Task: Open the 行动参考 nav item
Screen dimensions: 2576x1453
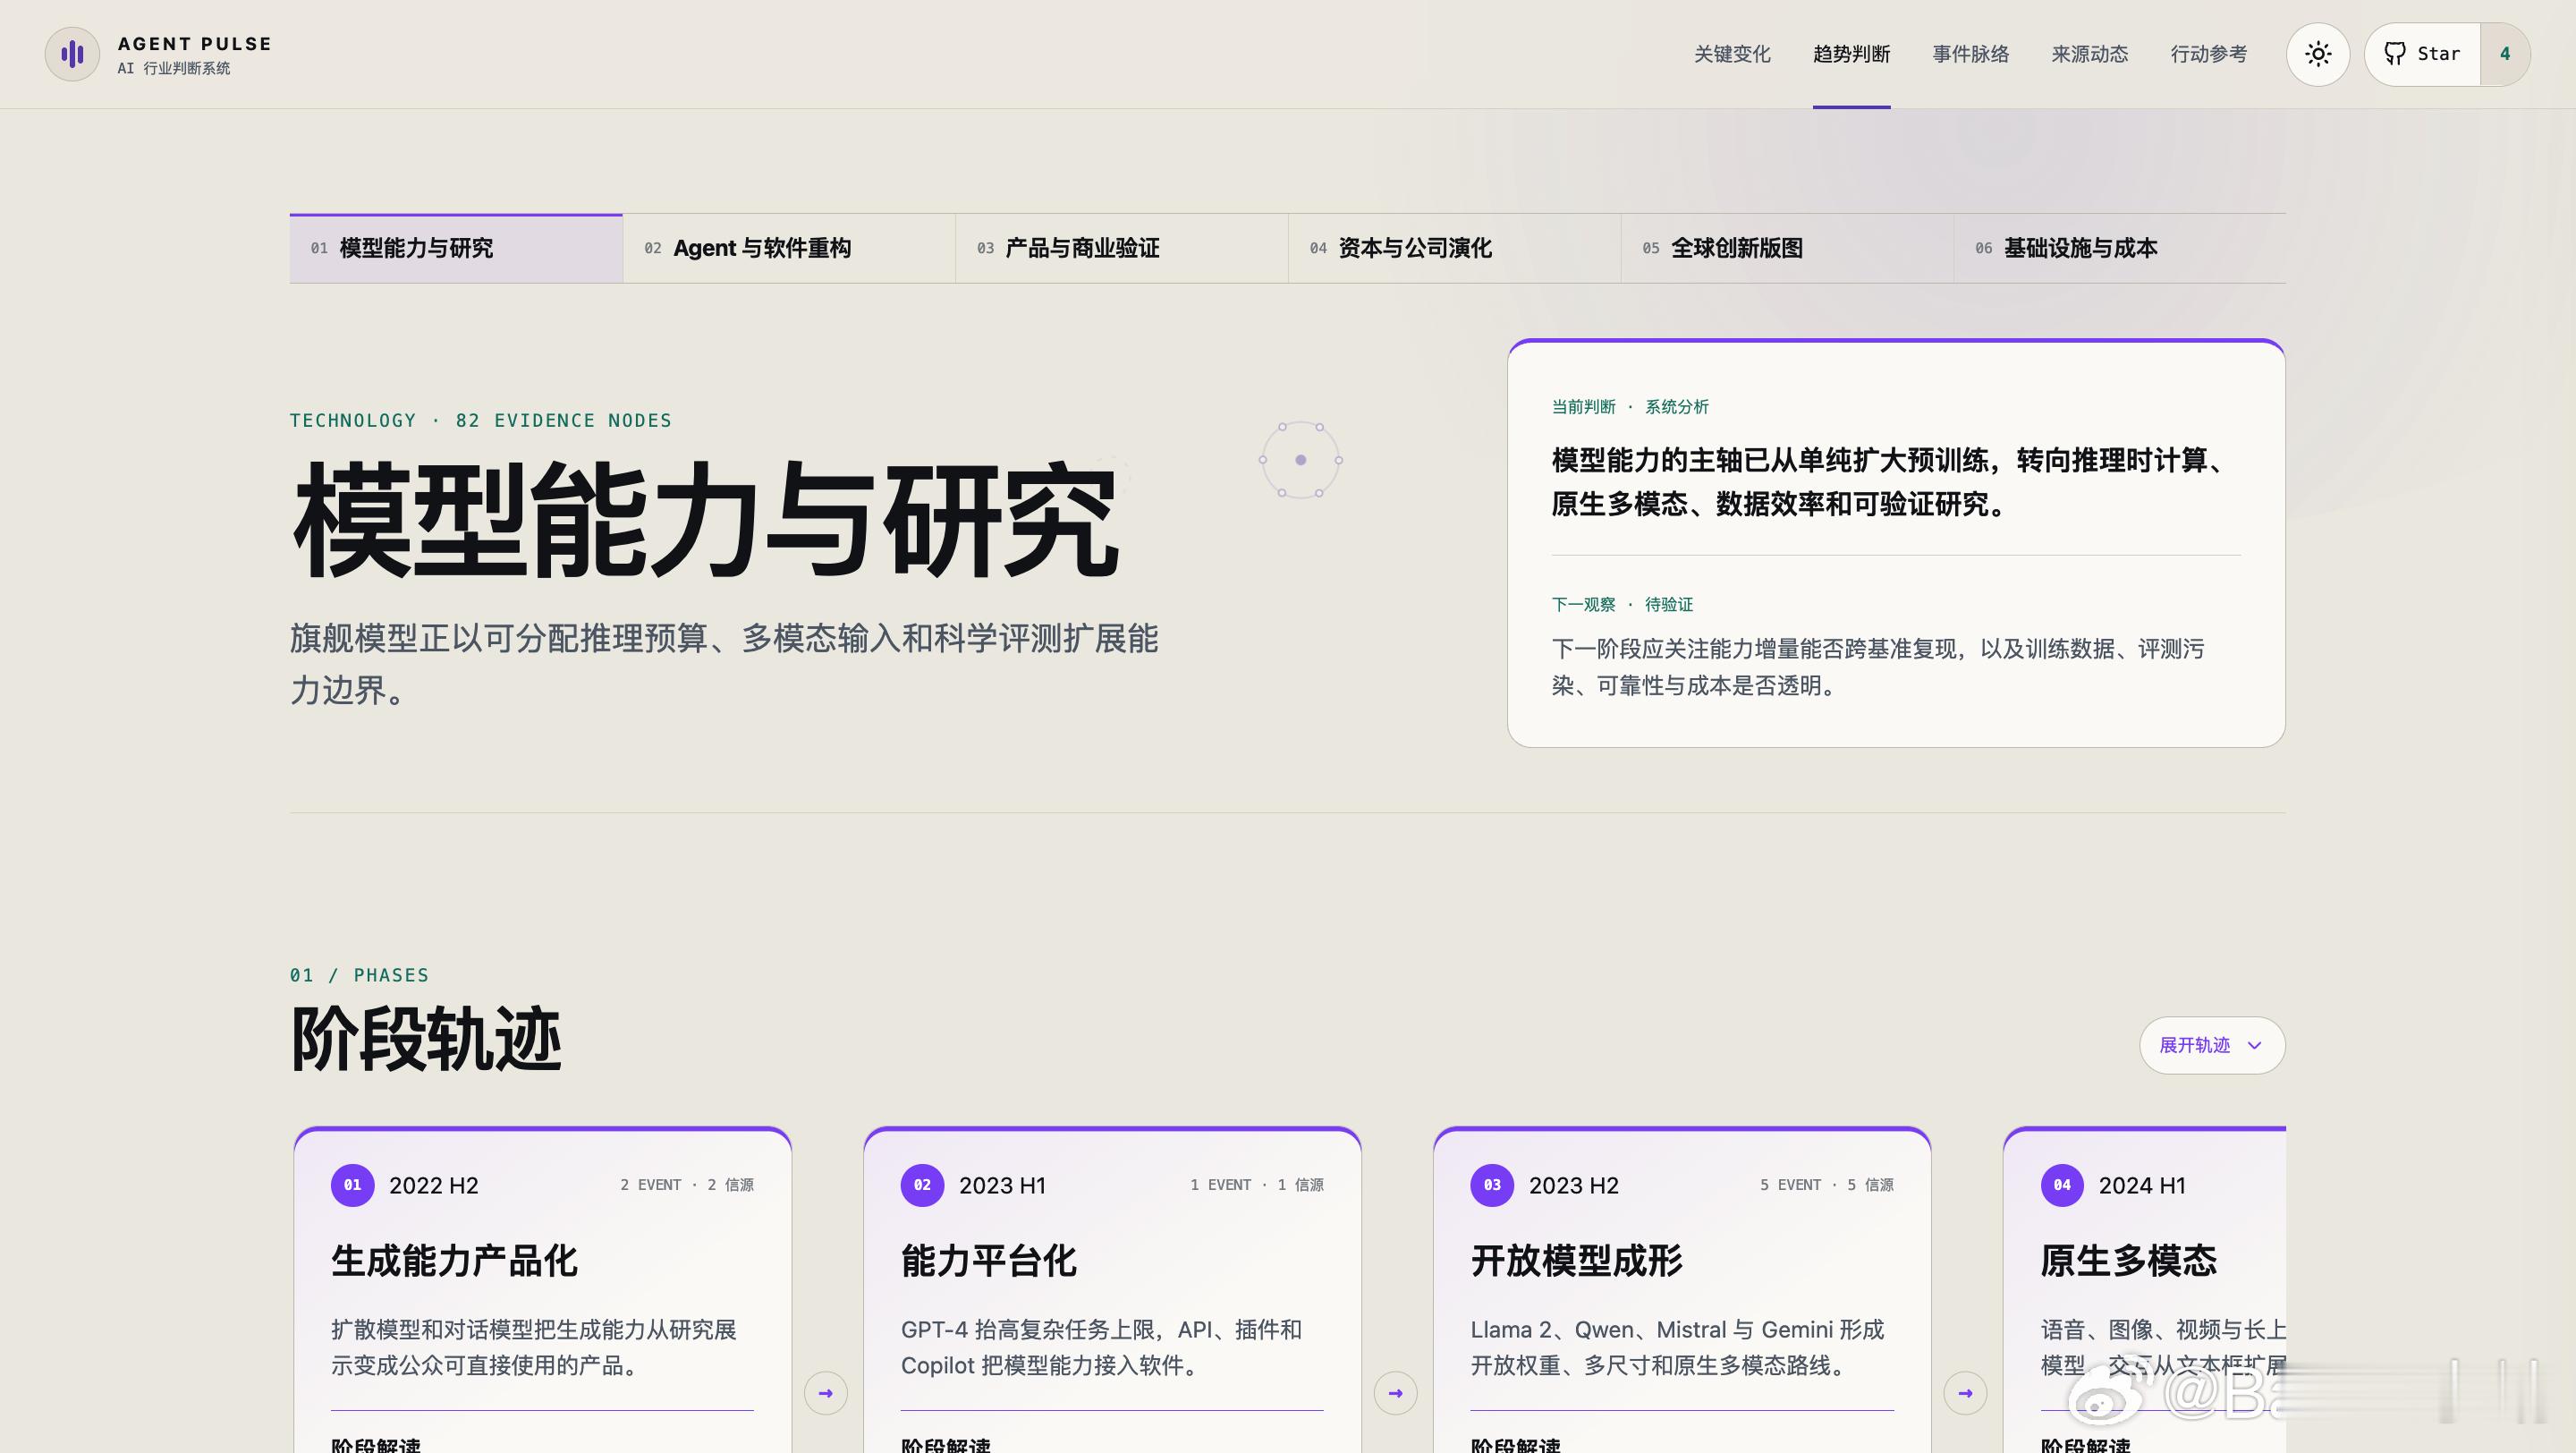Action: 2208,54
